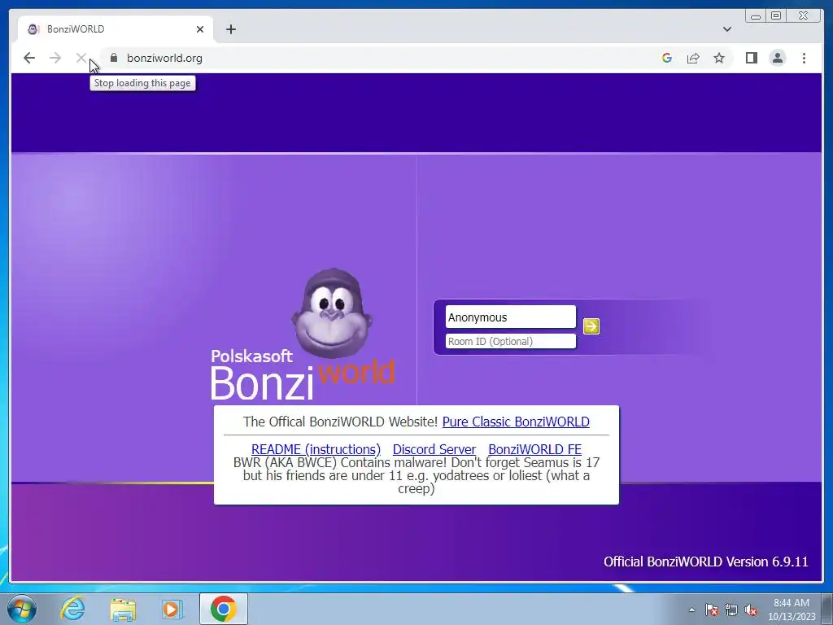Click the Room ID (Optional) field
This screenshot has height=625, width=833.
click(x=511, y=341)
